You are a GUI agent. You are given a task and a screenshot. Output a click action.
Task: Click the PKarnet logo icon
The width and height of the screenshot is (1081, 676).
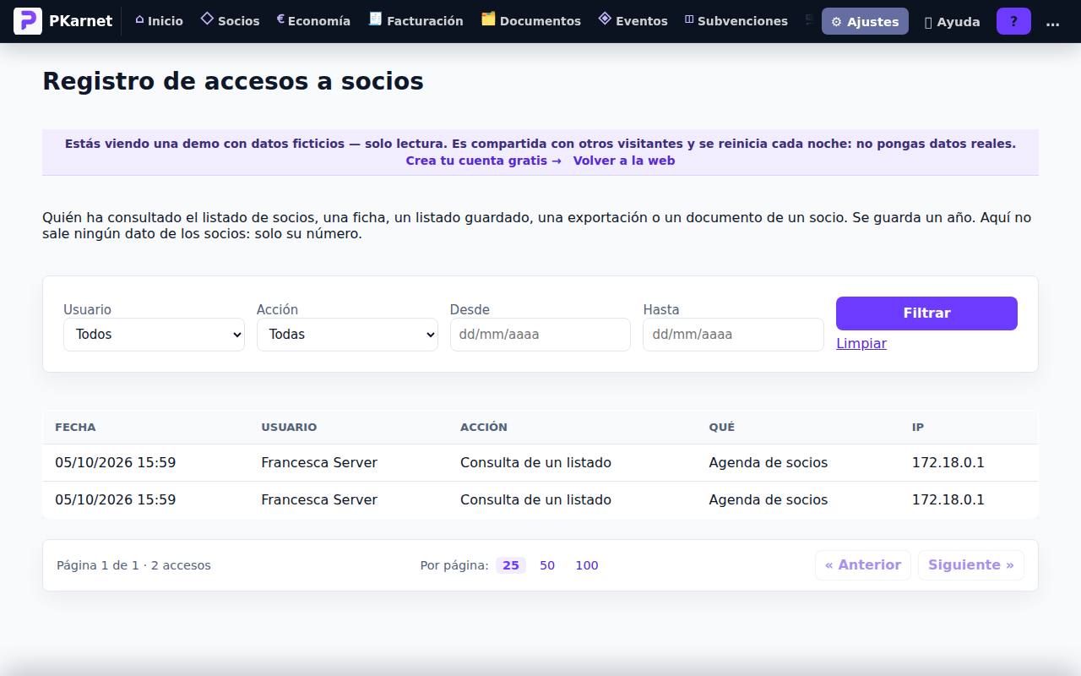click(28, 21)
